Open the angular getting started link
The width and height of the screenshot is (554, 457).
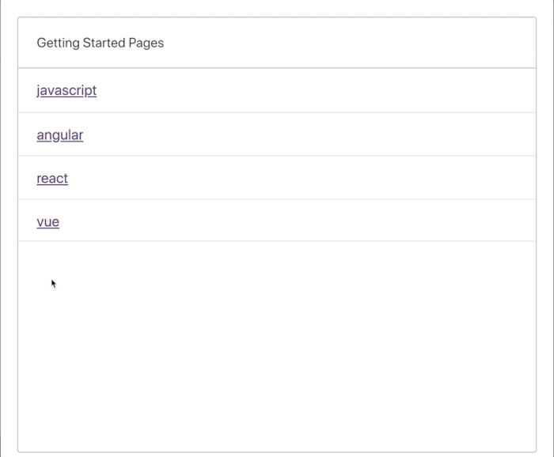pyautogui.click(x=60, y=134)
